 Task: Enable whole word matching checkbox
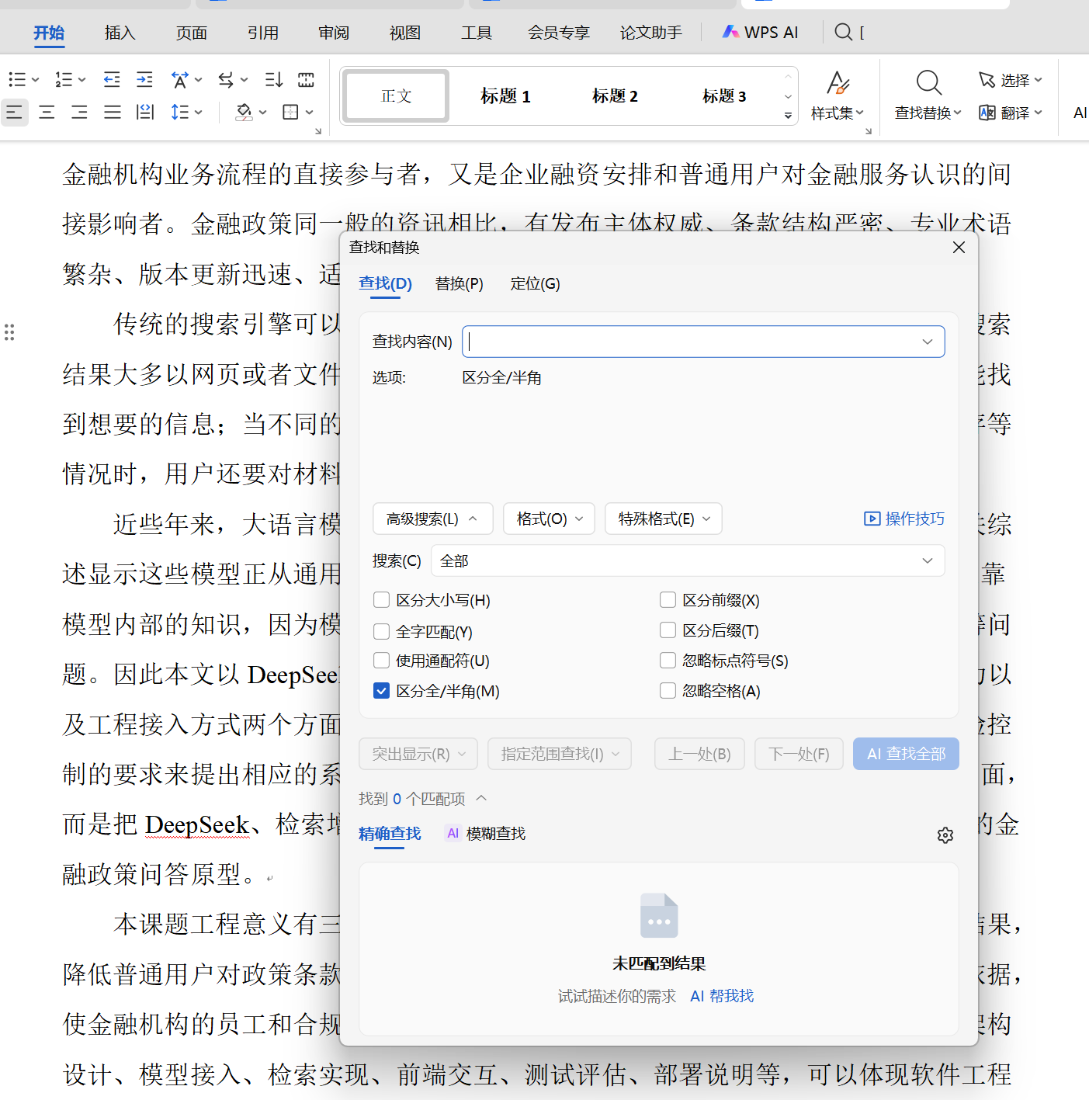tap(381, 631)
